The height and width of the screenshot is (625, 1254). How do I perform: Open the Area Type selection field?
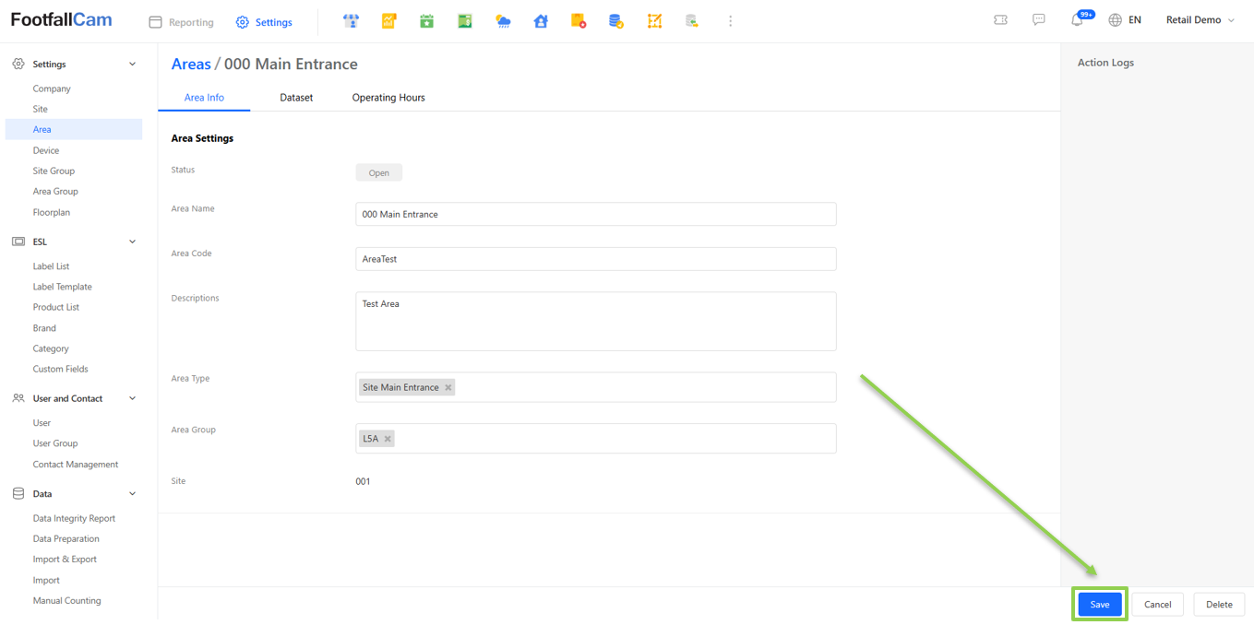point(646,388)
